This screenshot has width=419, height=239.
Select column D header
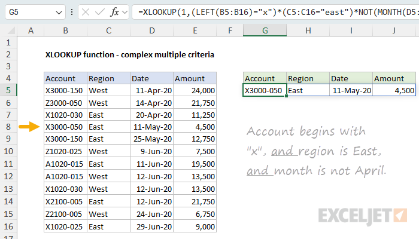(x=152, y=30)
